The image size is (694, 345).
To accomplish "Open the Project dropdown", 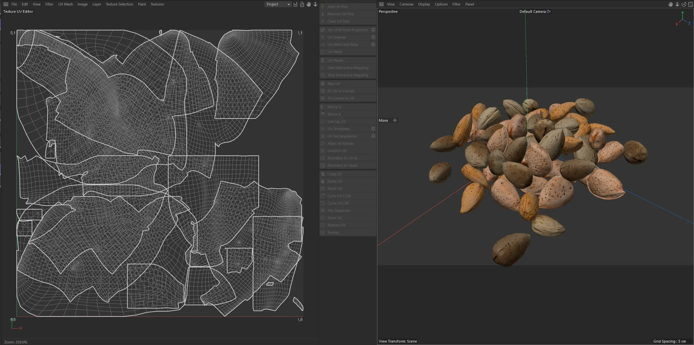I will click(x=277, y=4).
